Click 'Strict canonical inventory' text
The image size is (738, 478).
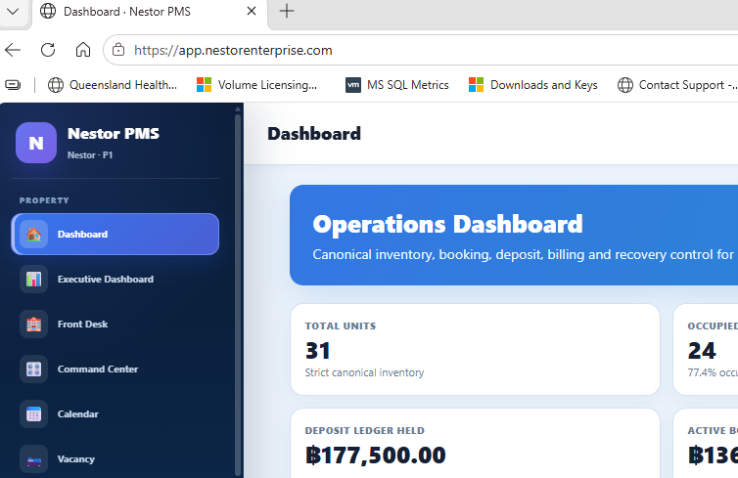(364, 372)
